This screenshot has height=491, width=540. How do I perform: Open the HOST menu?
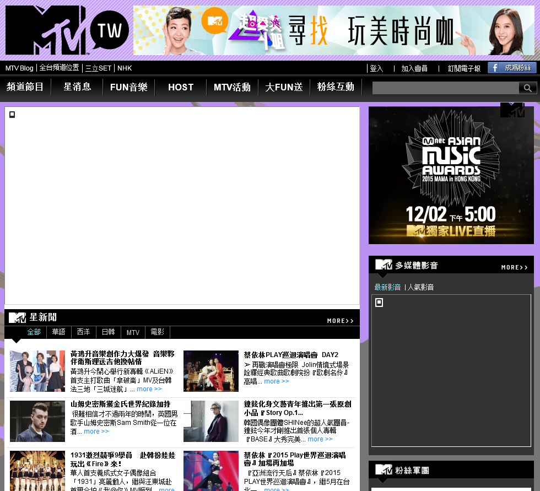181,87
